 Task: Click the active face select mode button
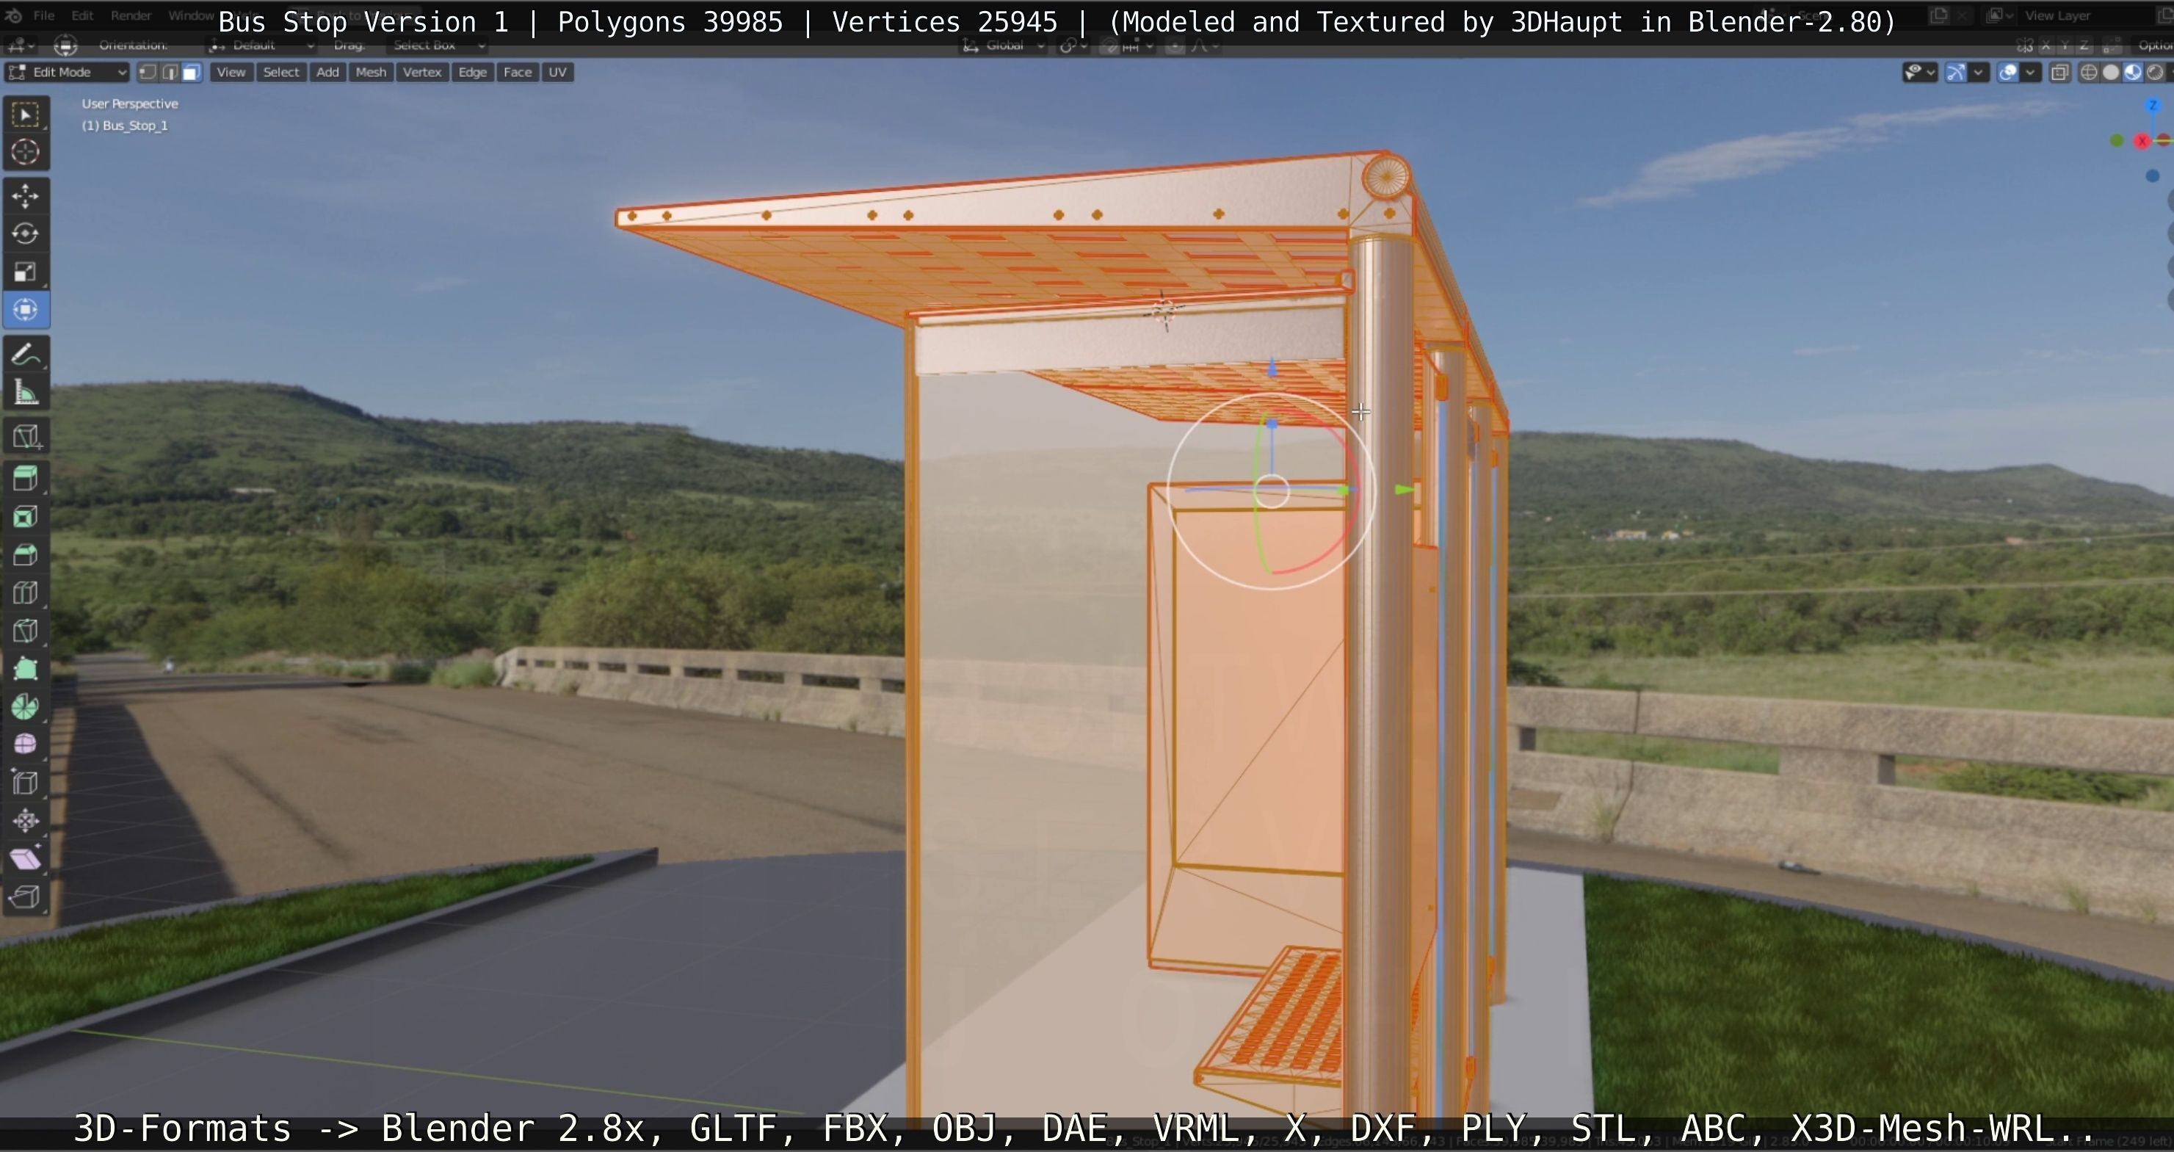(x=192, y=73)
